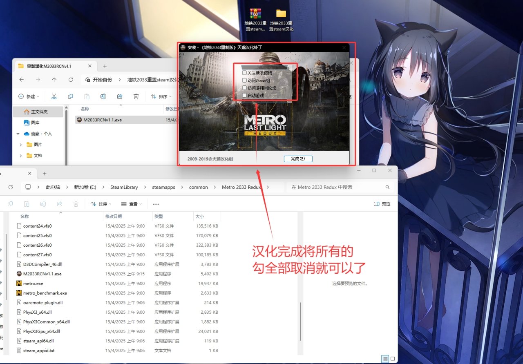Sort by the 类型 column header
Screen dimensions: 523x364
(159, 216)
